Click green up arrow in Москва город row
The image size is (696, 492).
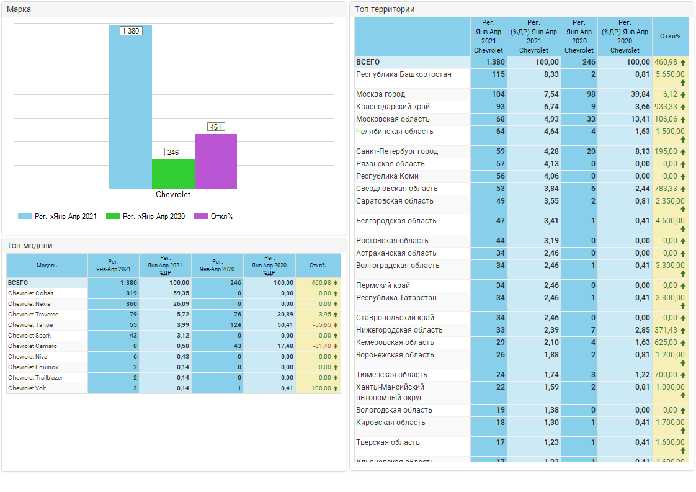683,95
